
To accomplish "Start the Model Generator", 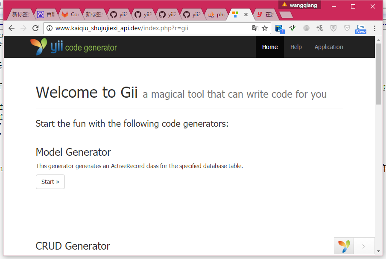I will pos(50,182).
